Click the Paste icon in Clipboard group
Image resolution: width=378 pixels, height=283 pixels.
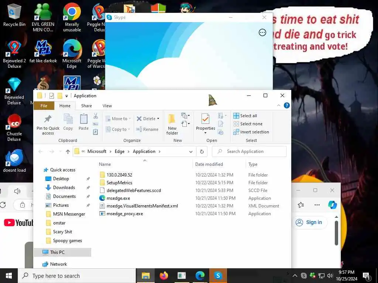point(84,122)
